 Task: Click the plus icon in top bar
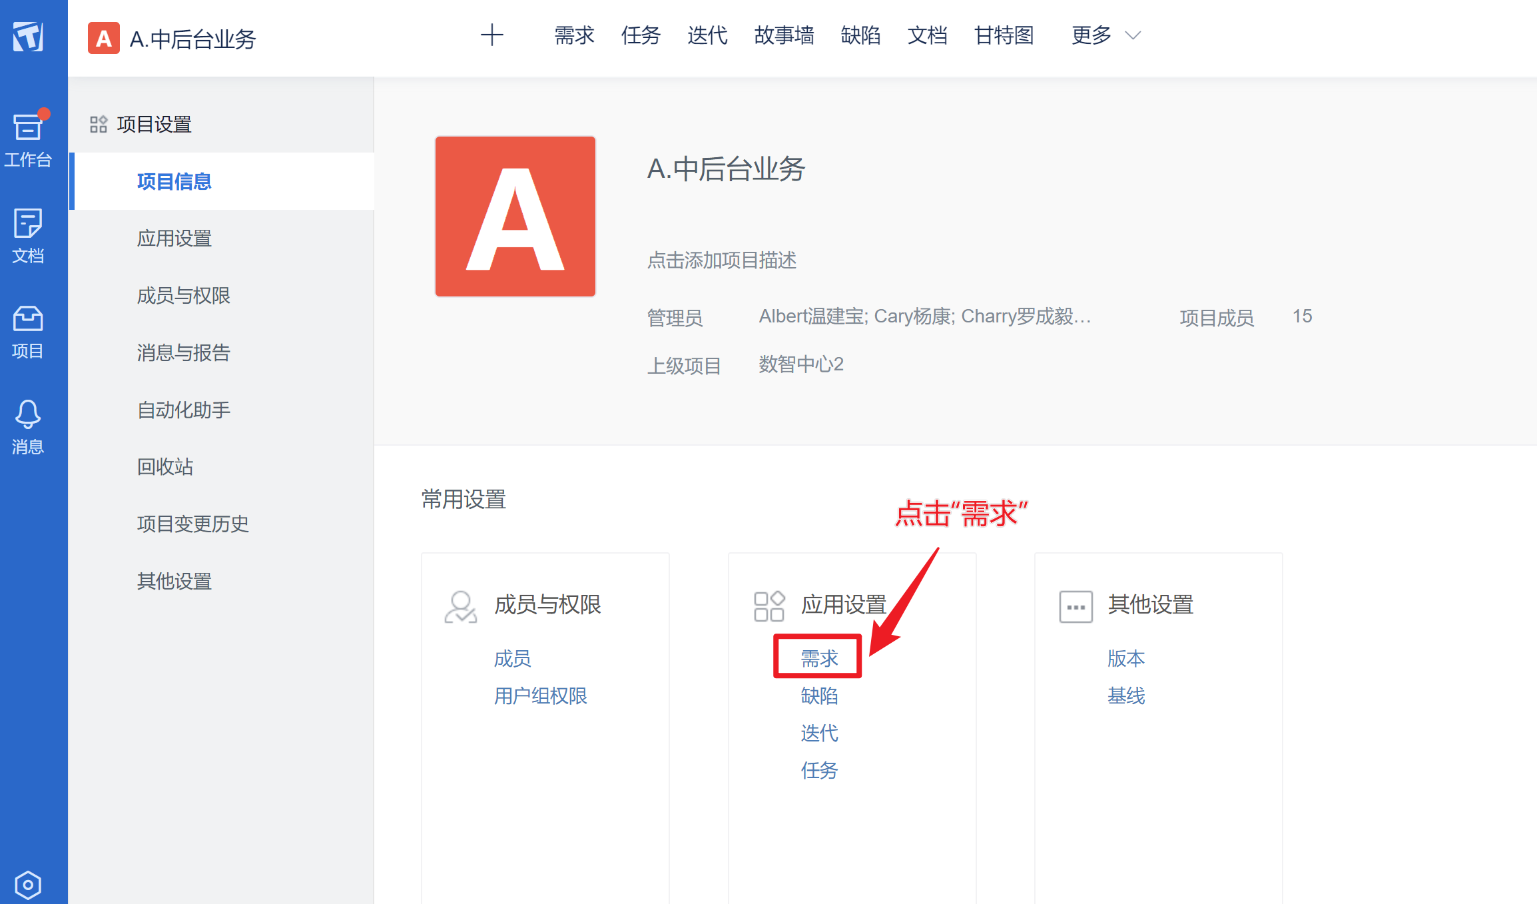492,35
